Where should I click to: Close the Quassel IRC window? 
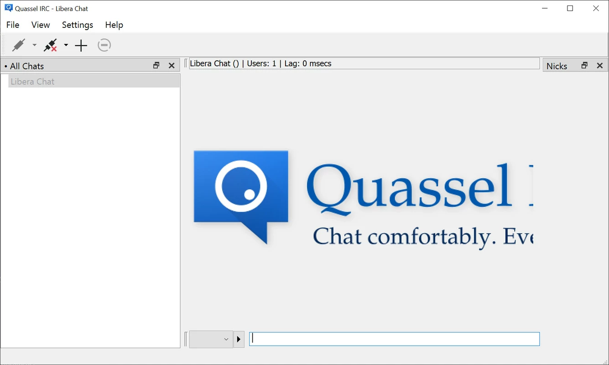coord(596,8)
